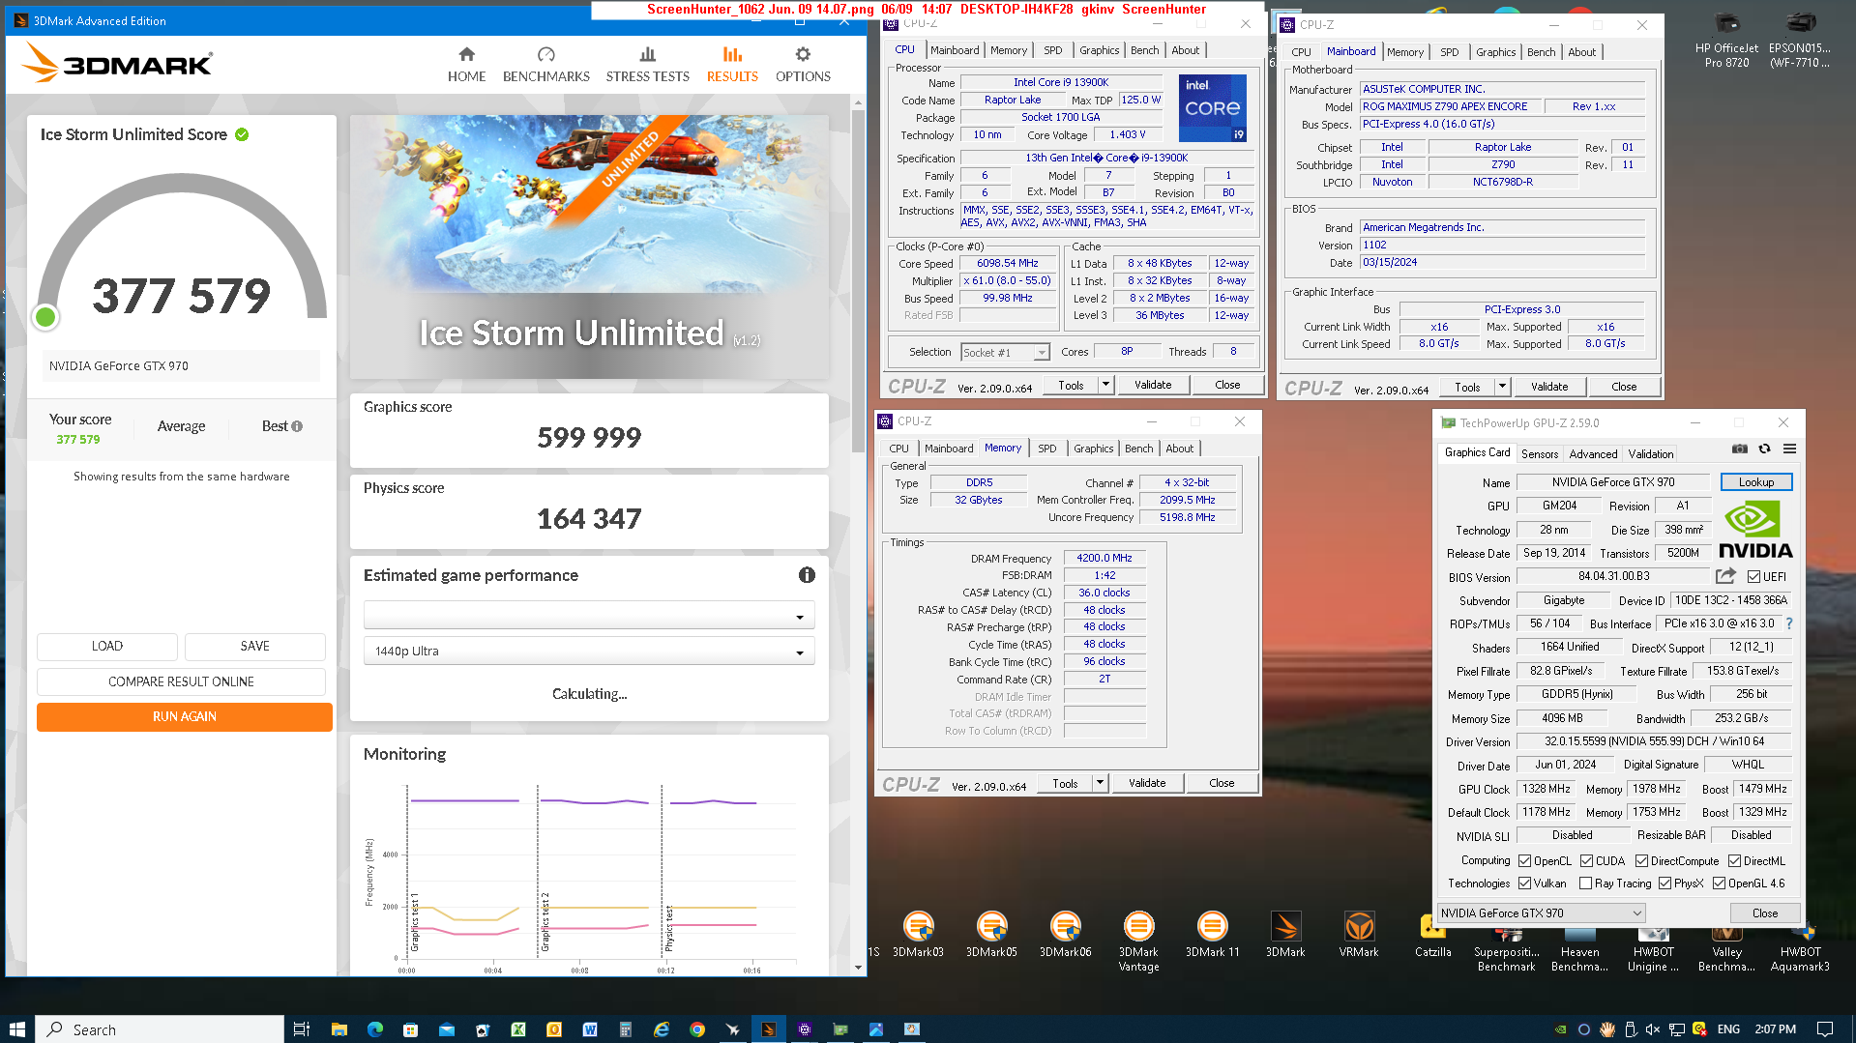Expand empty game selection dropdown in 3DMark
This screenshot has width=1856, height=1043.
[x=589, y=616]
